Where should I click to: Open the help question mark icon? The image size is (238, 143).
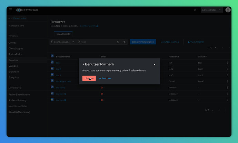click(x=195, y=10)
